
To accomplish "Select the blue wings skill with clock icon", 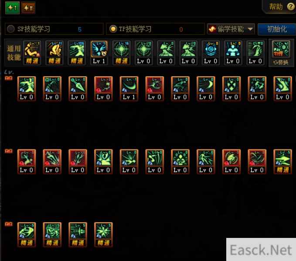I will (x=99, y=49).
